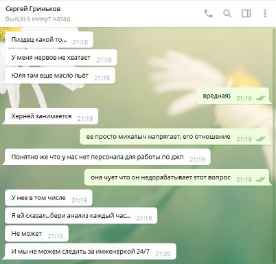The width and height of the screenshot is (276, 264).
Task: Open Сергей Гриньков profile from header name
Action: click(33, 9)
